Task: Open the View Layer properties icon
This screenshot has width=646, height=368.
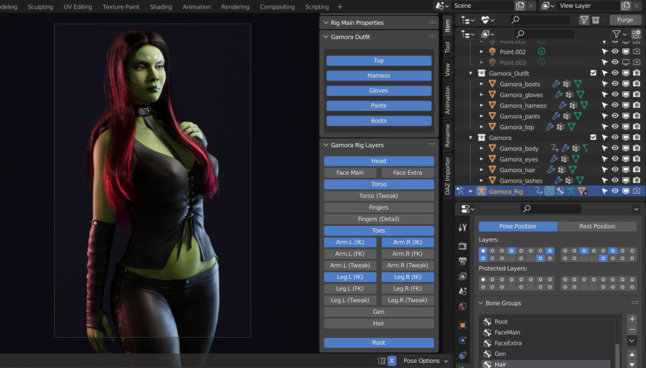Action: coord(463,275)
